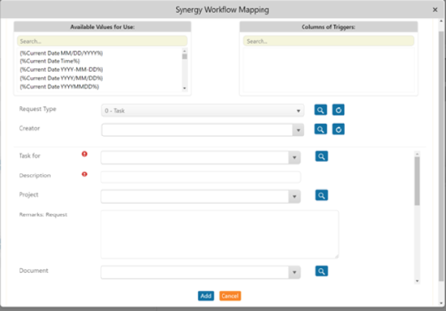Viewport: 446px width, 311px height.
Task: Select (%Current Date MM/DD/YYYY%) value
Action: (62, 53)
